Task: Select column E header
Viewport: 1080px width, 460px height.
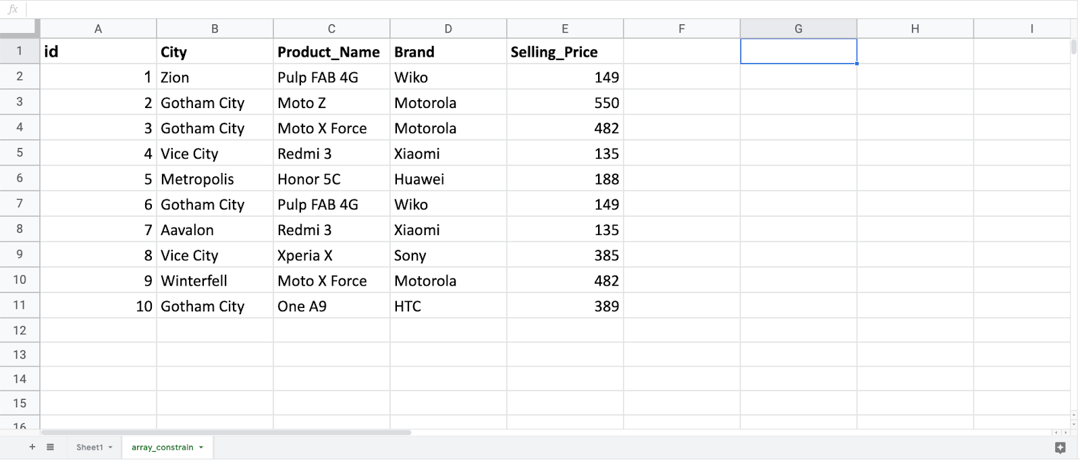Action: pos(565,28)
